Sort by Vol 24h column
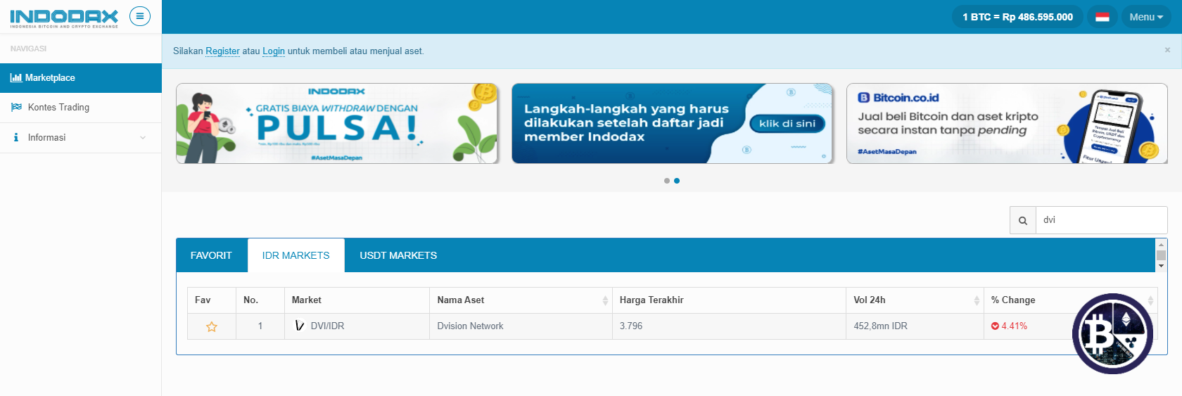 [x=915, y=300]
